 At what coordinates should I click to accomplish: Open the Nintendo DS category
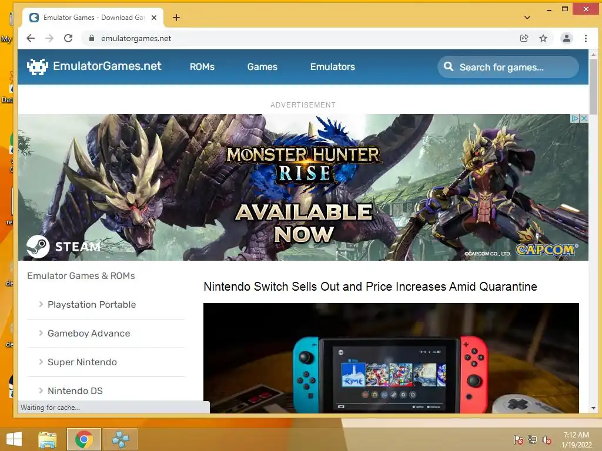(x=75, y=391)
